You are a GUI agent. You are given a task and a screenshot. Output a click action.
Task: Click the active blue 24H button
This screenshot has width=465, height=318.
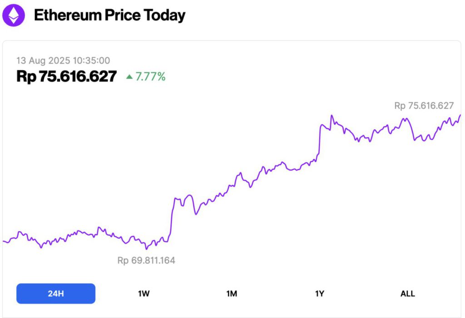point(55,293)
